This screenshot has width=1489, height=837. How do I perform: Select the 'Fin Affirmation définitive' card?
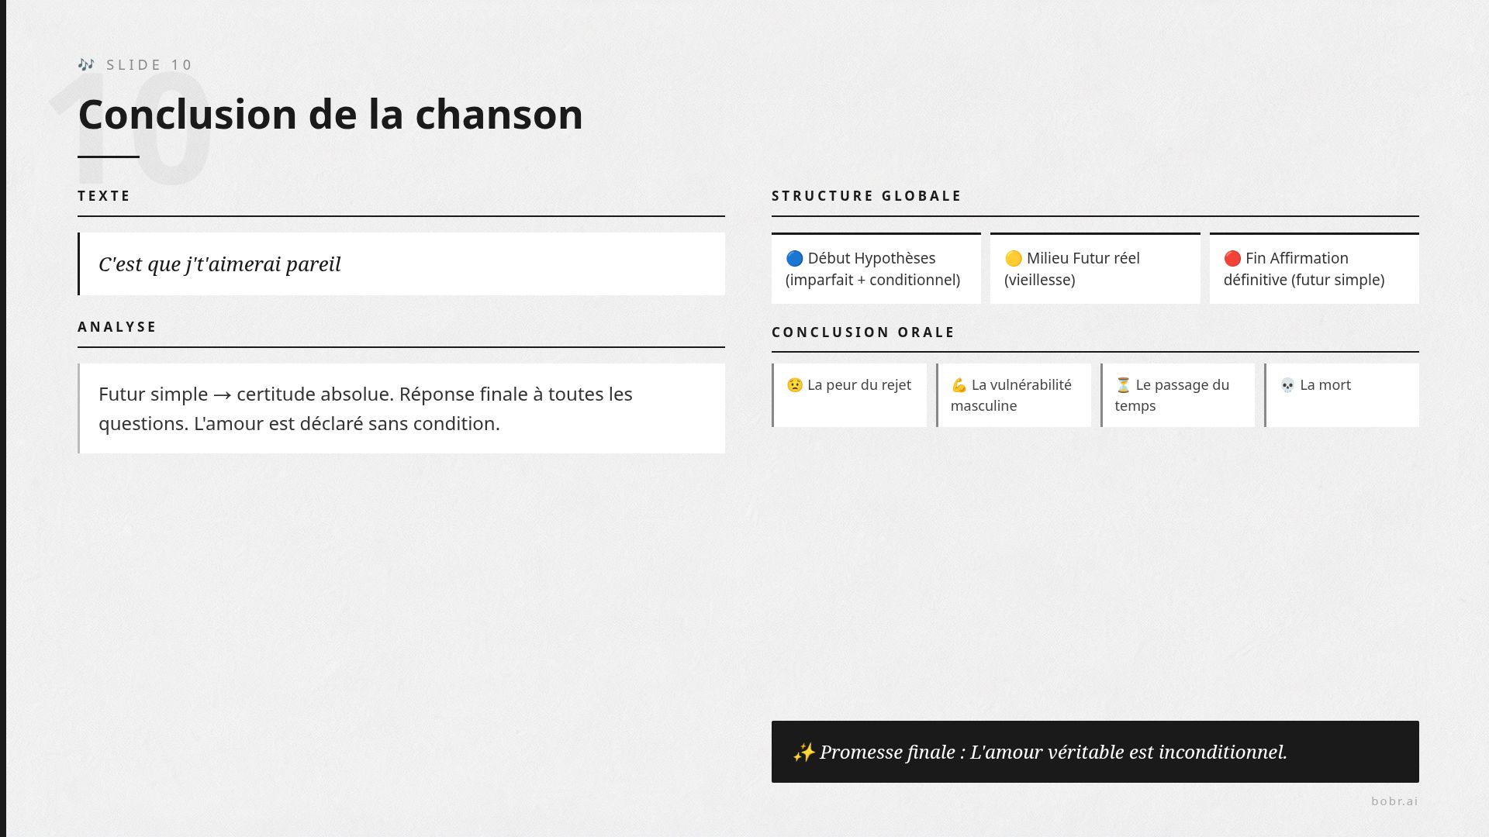1314,269
